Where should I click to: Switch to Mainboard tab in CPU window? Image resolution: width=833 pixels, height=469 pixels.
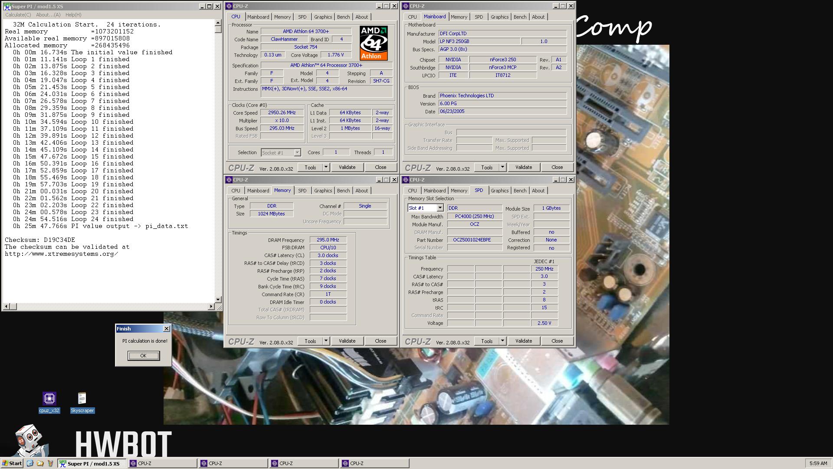point(258,17)
